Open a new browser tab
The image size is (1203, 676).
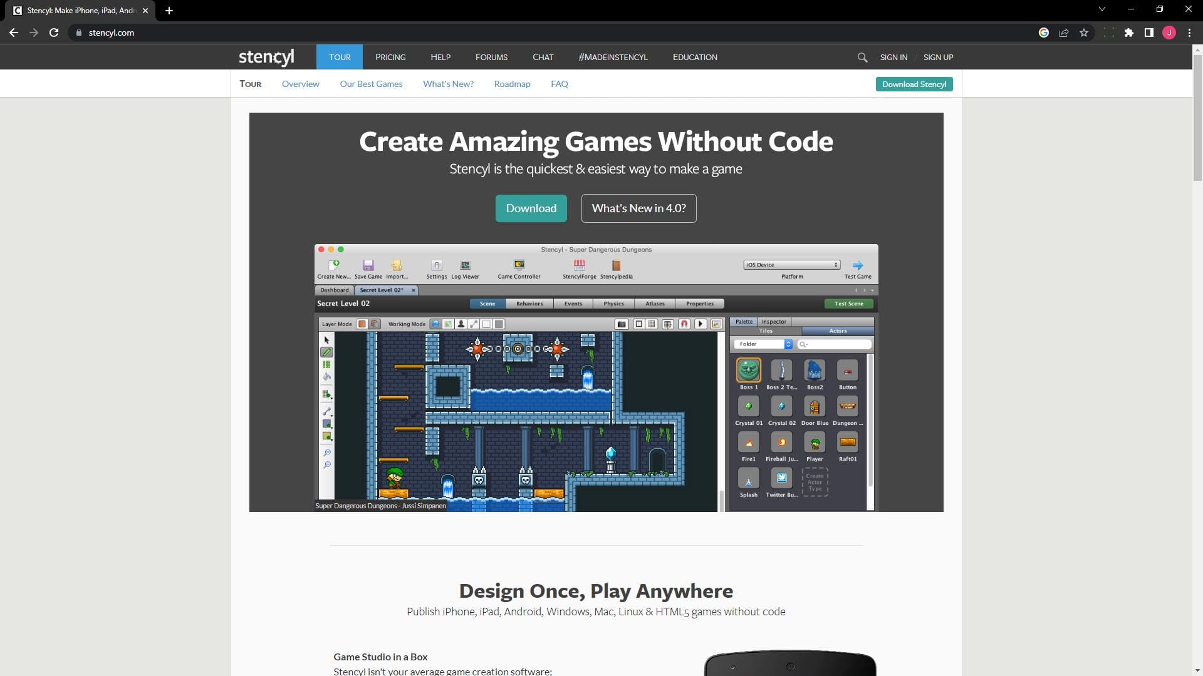pyautogui.click(x=169, y=11)
